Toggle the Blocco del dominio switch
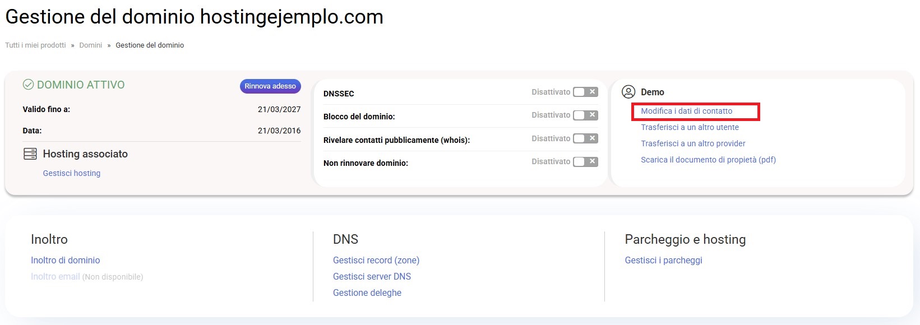This screenshot has height=325, width=920. point(585,115)
